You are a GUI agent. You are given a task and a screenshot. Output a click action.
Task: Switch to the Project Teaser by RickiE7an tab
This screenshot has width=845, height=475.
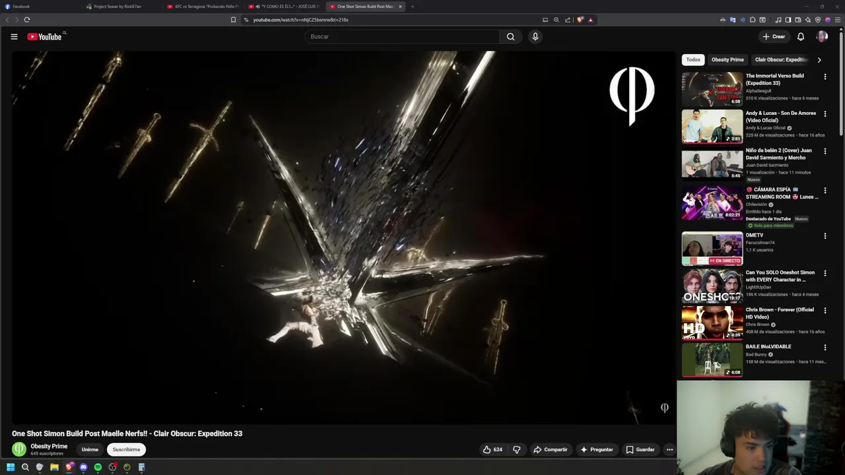click(x=122, y=7)
